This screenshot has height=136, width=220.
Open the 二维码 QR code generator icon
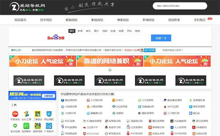[38, 114]
